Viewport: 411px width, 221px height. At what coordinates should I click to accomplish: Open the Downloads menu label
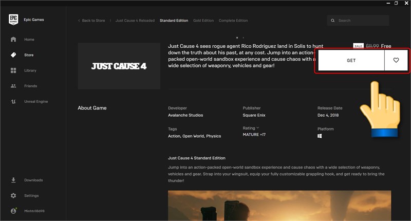33,180
